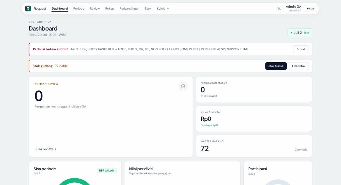Click the clock icon in Antrian Review card
Image resolution: width=341 pixels, height=185 pixels.
tap(183, 86)
